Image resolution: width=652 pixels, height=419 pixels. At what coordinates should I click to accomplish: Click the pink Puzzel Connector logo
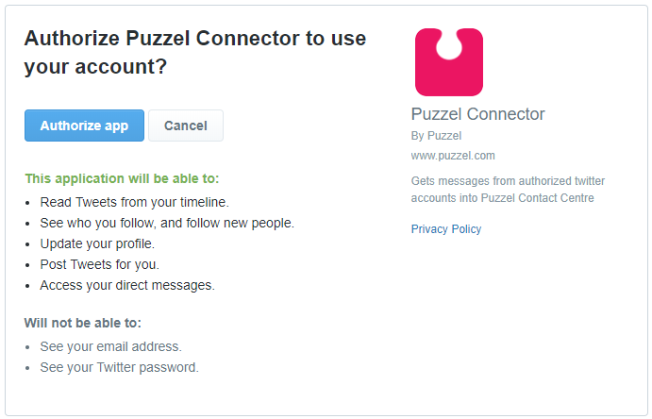pyautogui.click(x=449, y=62)
